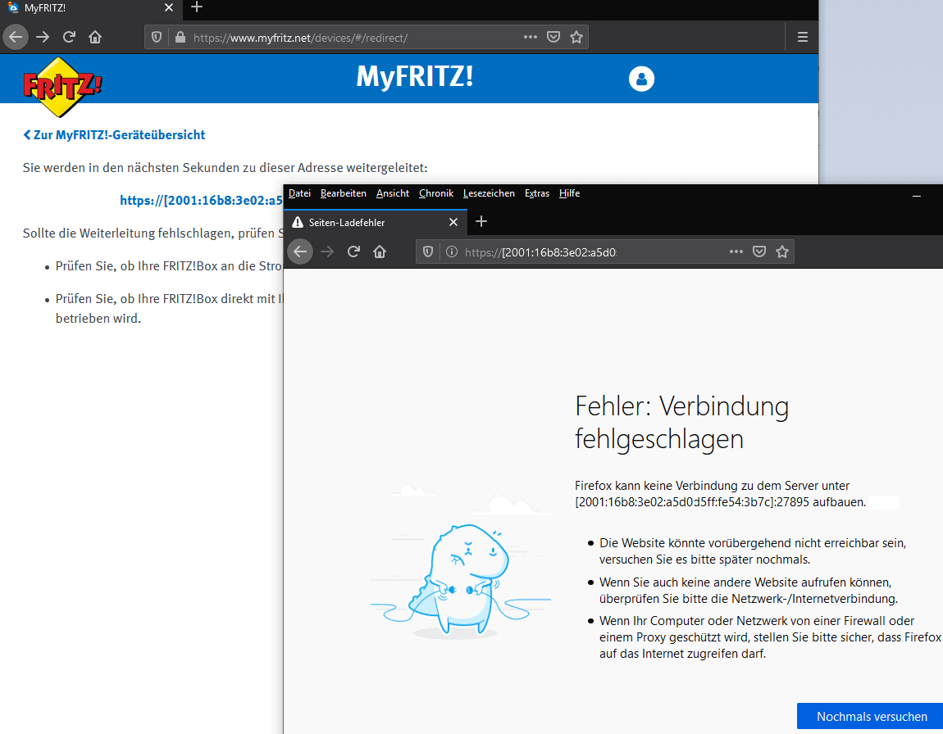Minimize the Seiten-Ladefehler window
Screen dimensions: 943x734
917,195
